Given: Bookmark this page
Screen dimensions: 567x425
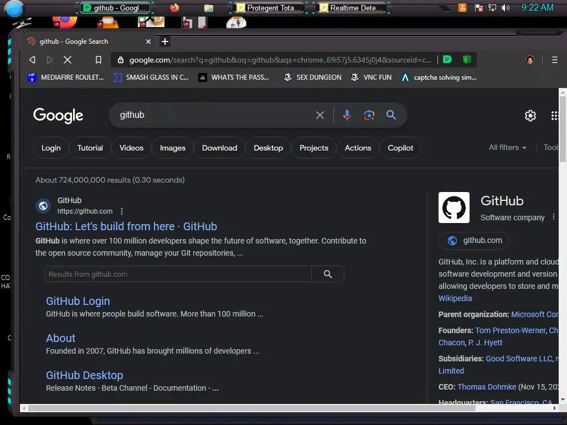Looking at the screenshot, I should click(99, 60).
